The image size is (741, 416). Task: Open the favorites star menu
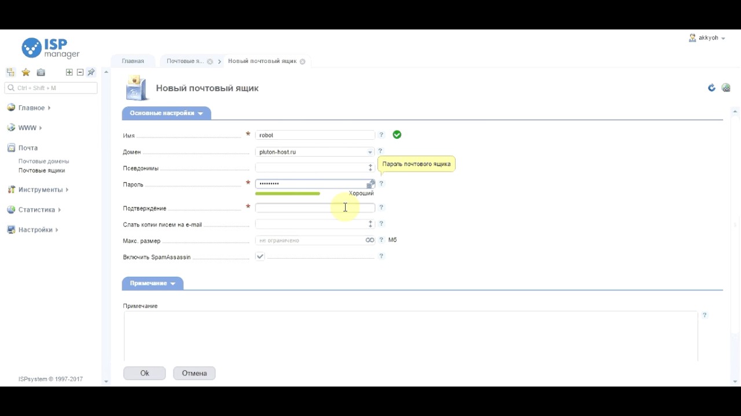click(25, 72)
